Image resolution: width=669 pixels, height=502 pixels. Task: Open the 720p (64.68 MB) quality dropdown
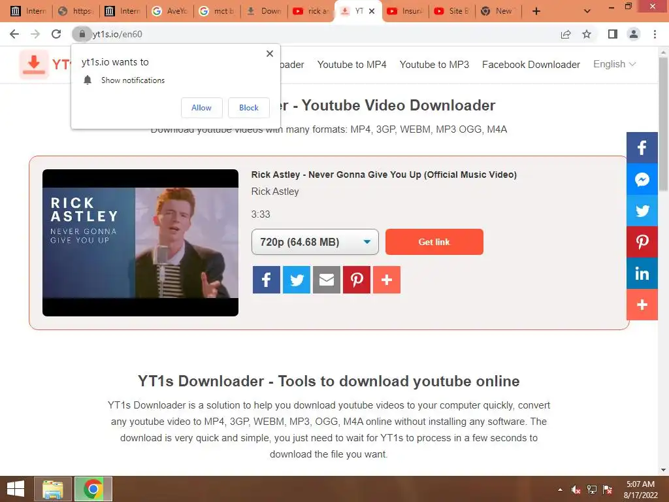pyautogui.click(x=315, y=242)
